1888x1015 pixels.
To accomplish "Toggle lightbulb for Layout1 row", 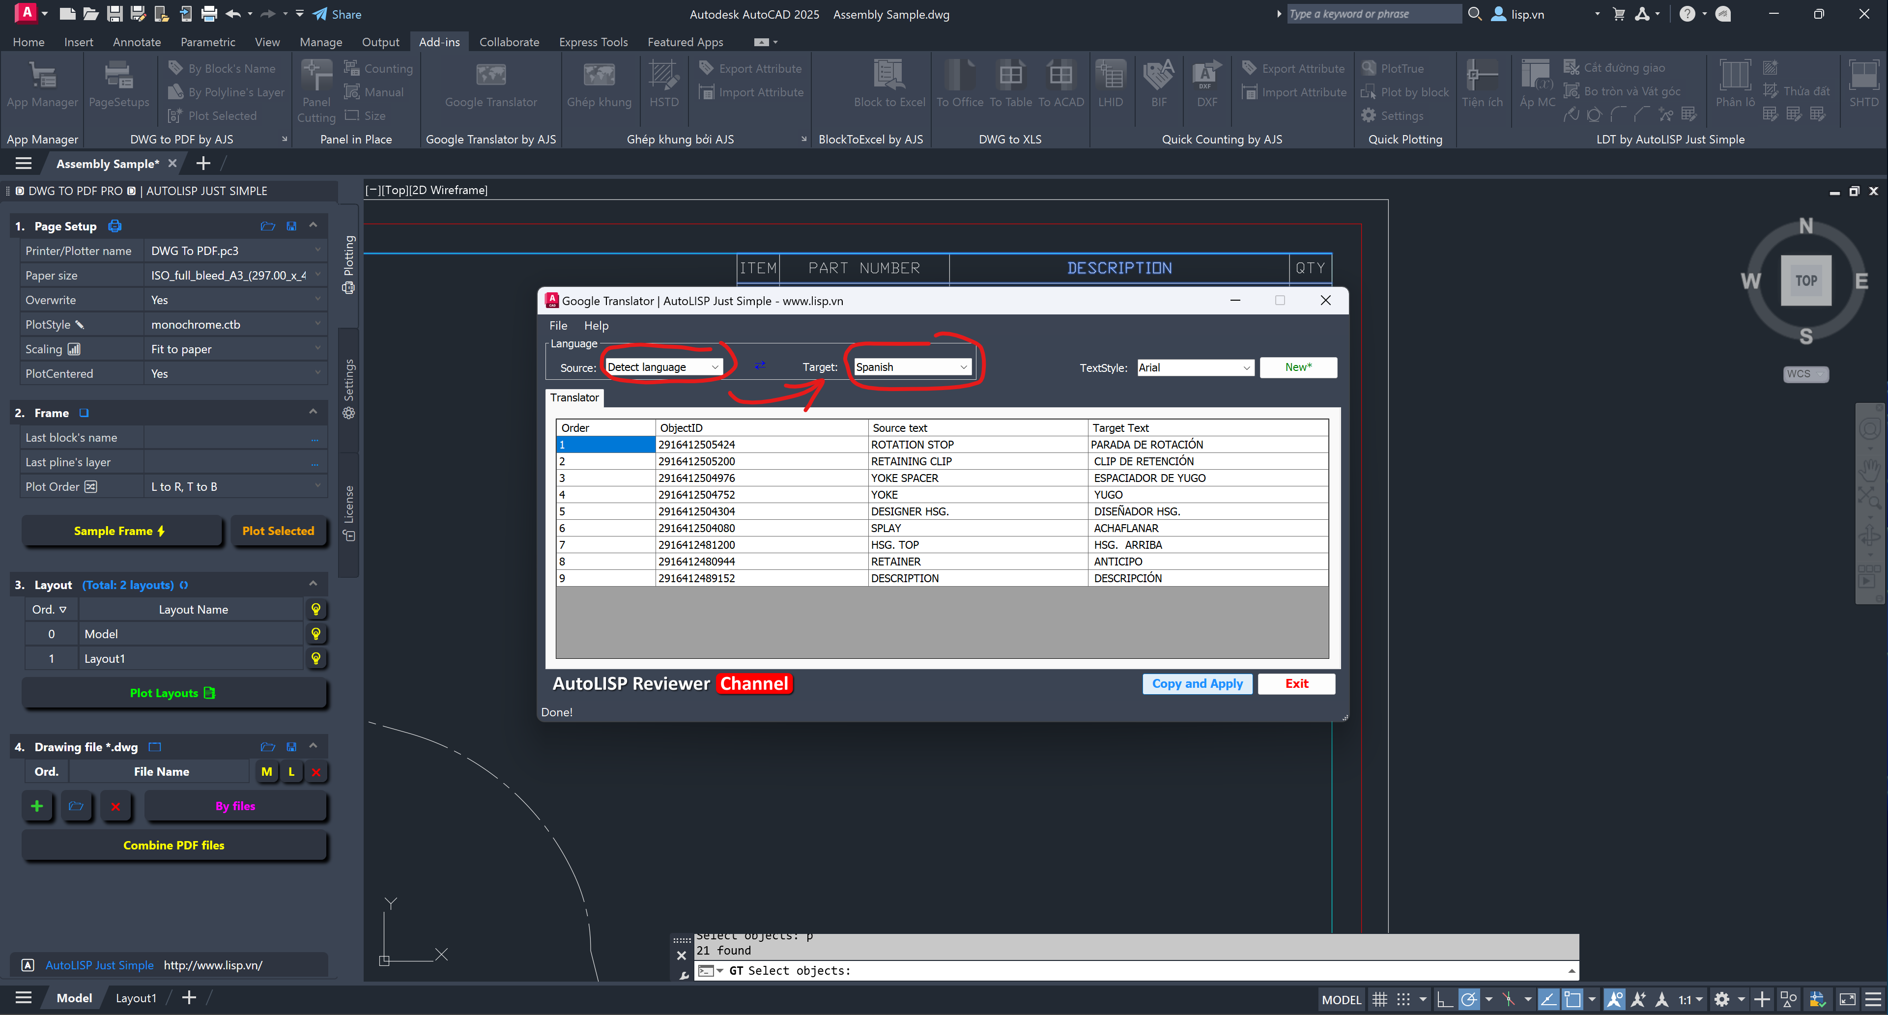I will (x=316, y=658).
